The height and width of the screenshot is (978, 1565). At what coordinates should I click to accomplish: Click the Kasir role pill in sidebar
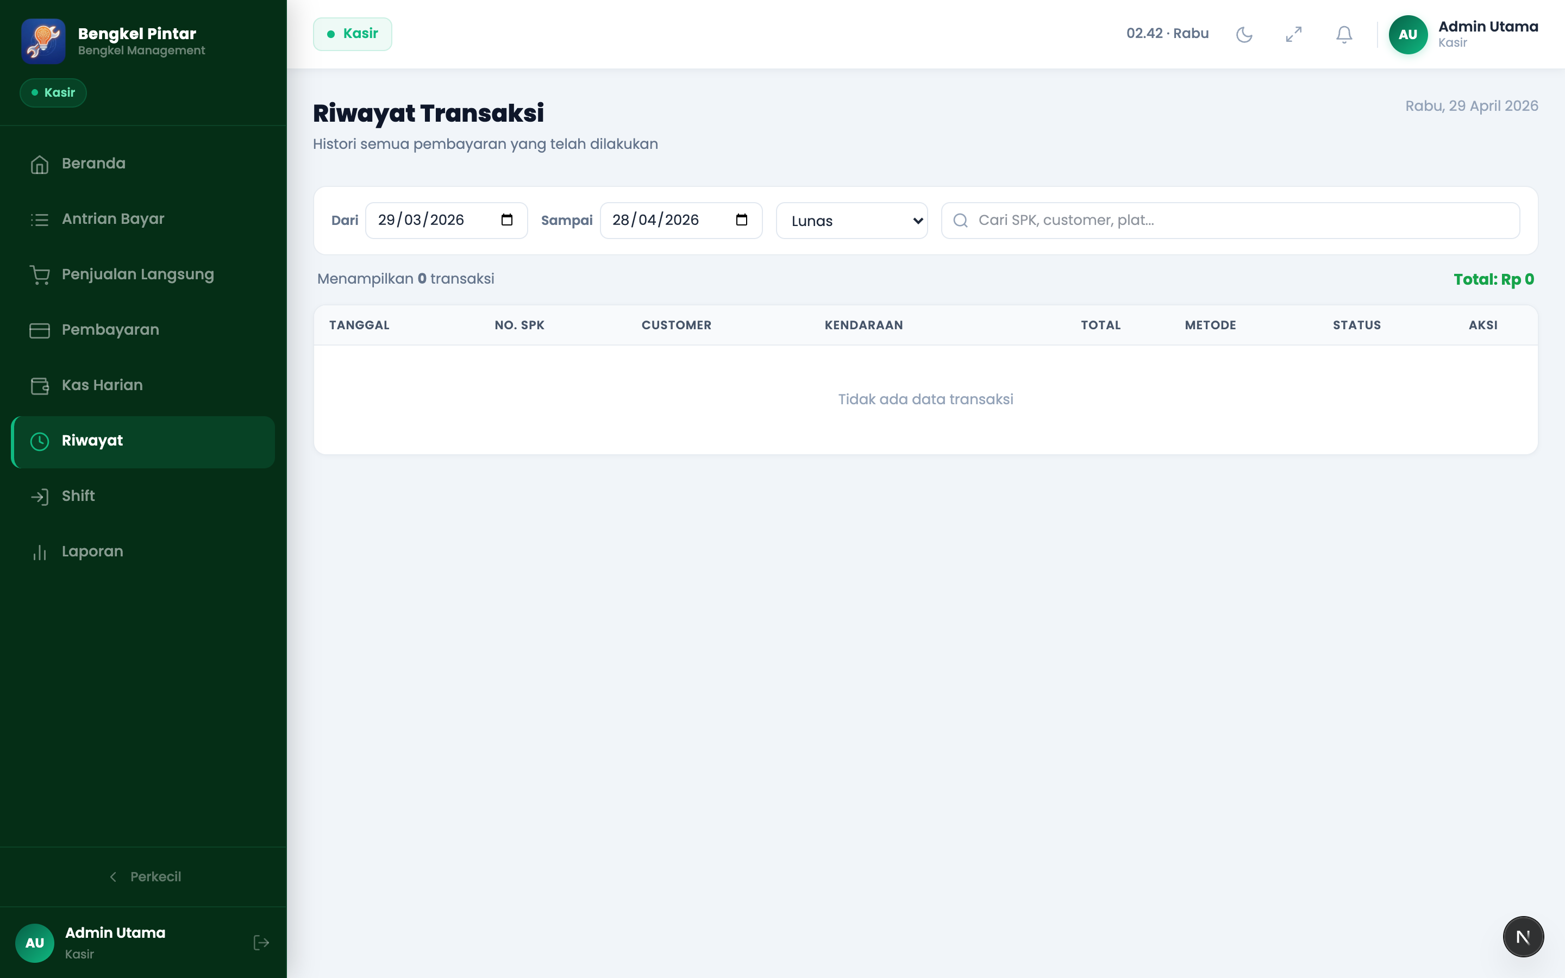tap(53, 92)
